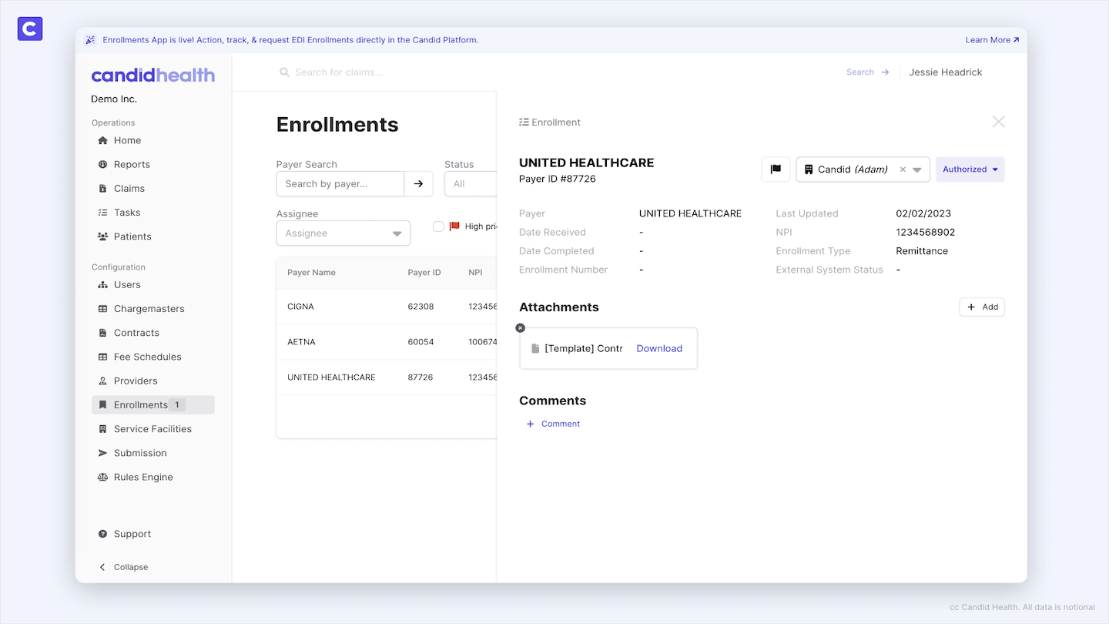
Task: Open Fee Schedules in the sidebar
Action: [147, 357]
